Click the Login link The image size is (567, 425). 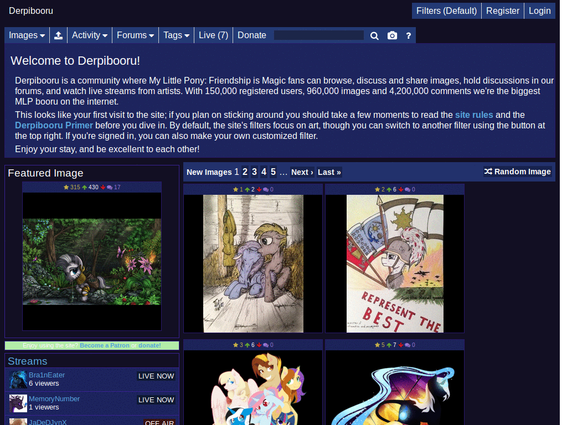coord(539,11)
